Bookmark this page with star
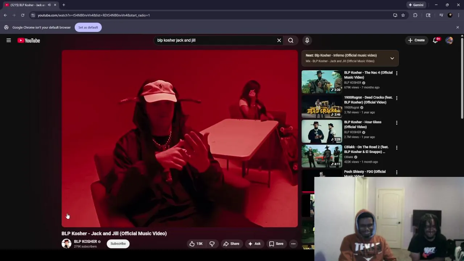The height and width of the screenshot is (261, 464). click(x=403, y=15)
